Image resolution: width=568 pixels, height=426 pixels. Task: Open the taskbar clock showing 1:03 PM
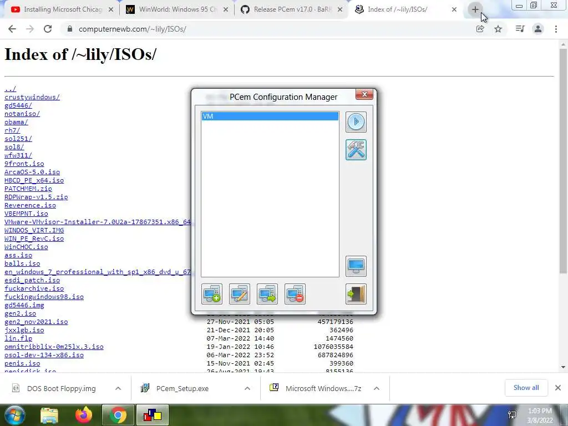(x=540, y=415)
